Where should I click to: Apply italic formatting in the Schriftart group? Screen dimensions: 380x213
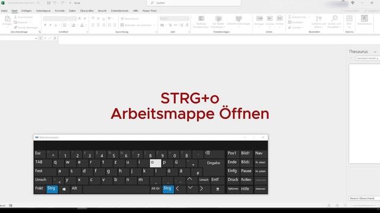pos(50,25)
